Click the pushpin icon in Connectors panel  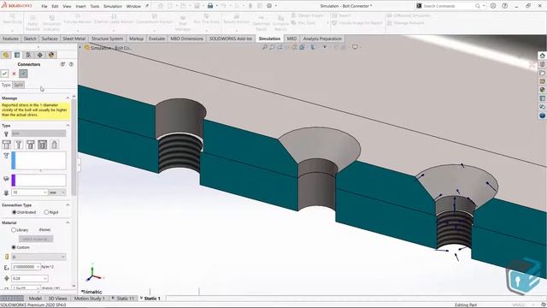(x=23, y=74)
